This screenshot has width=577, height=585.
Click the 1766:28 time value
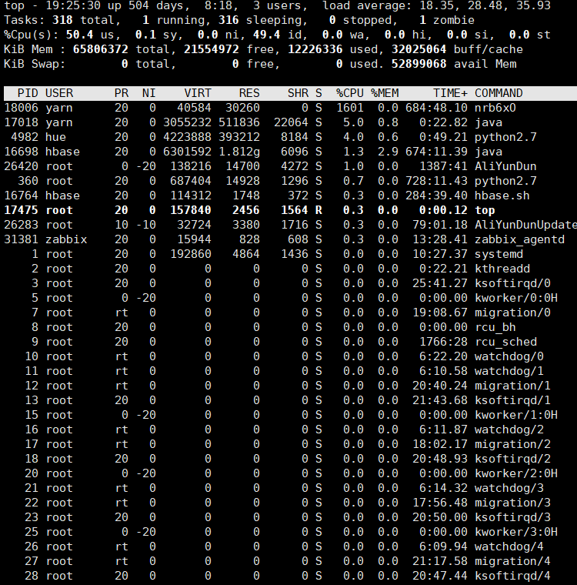[x=443, y=342]
